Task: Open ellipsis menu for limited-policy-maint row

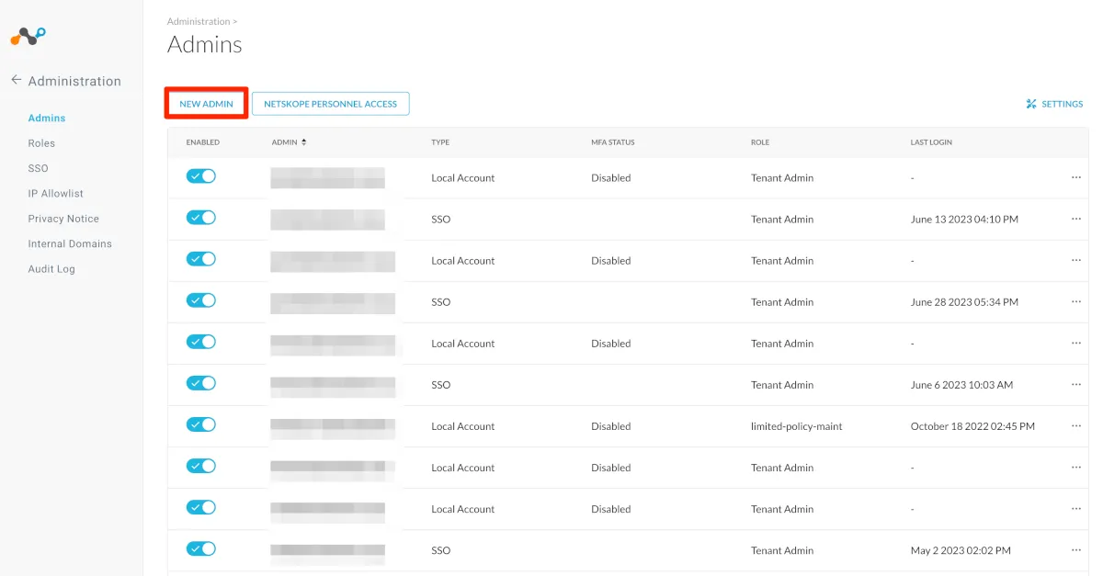Action: [x=1076, y=426]
